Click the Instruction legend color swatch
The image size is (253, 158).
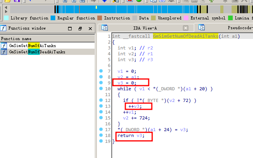pyautogui.click(x=100, y=18)
